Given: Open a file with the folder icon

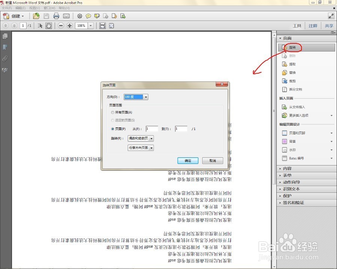Looking at the screenshot, I should pyautogui.click(x=36, y=16).
